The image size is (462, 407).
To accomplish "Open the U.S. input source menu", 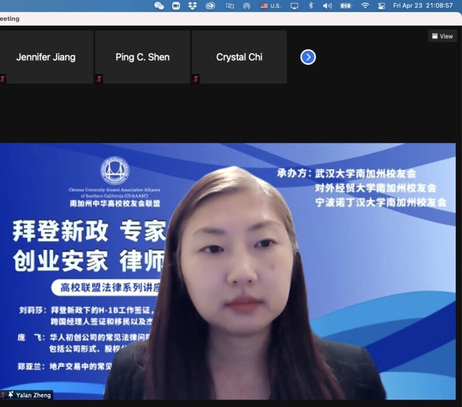I will point(270,6).
